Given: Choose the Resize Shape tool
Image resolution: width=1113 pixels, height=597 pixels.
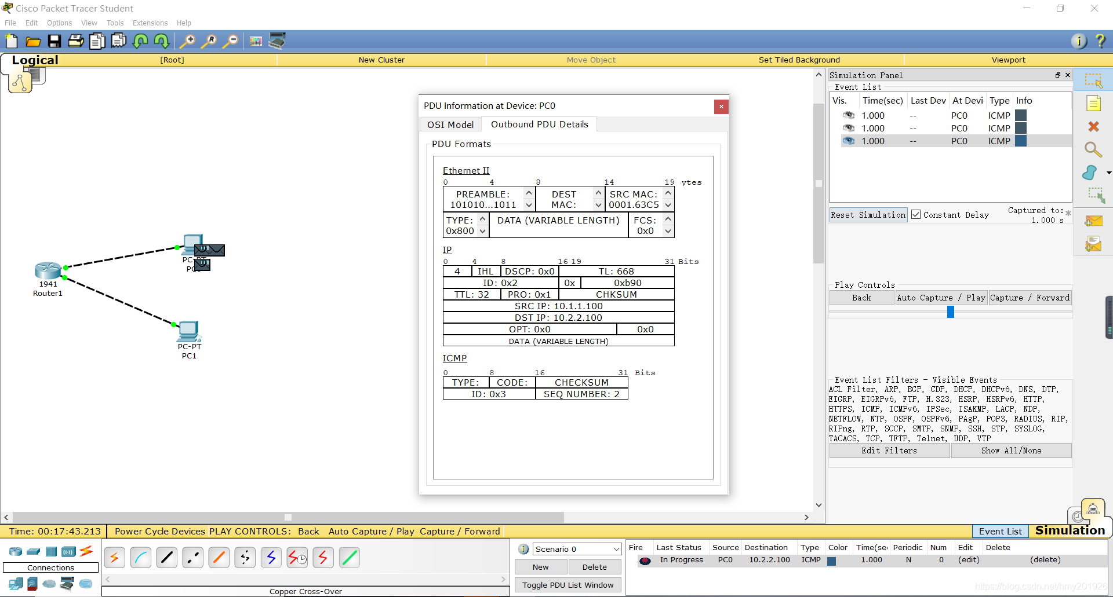Looking at the screenshot, I should 1096,195.
